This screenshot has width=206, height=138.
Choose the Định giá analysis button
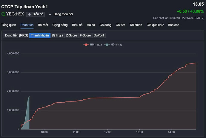coord(57,35)
